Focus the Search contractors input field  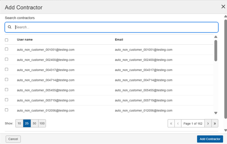tap(115, 27)
